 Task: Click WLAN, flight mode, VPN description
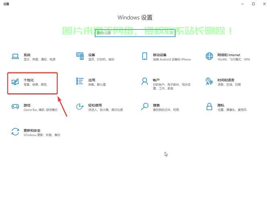234,59
